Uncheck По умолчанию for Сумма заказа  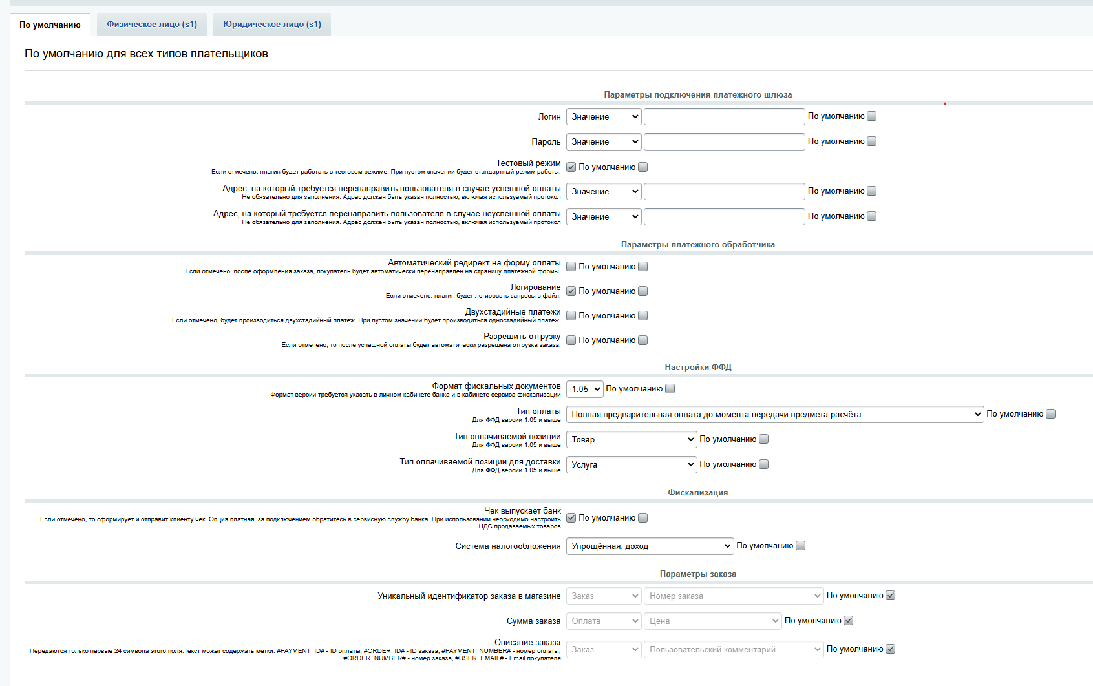[x=849, y=621]
